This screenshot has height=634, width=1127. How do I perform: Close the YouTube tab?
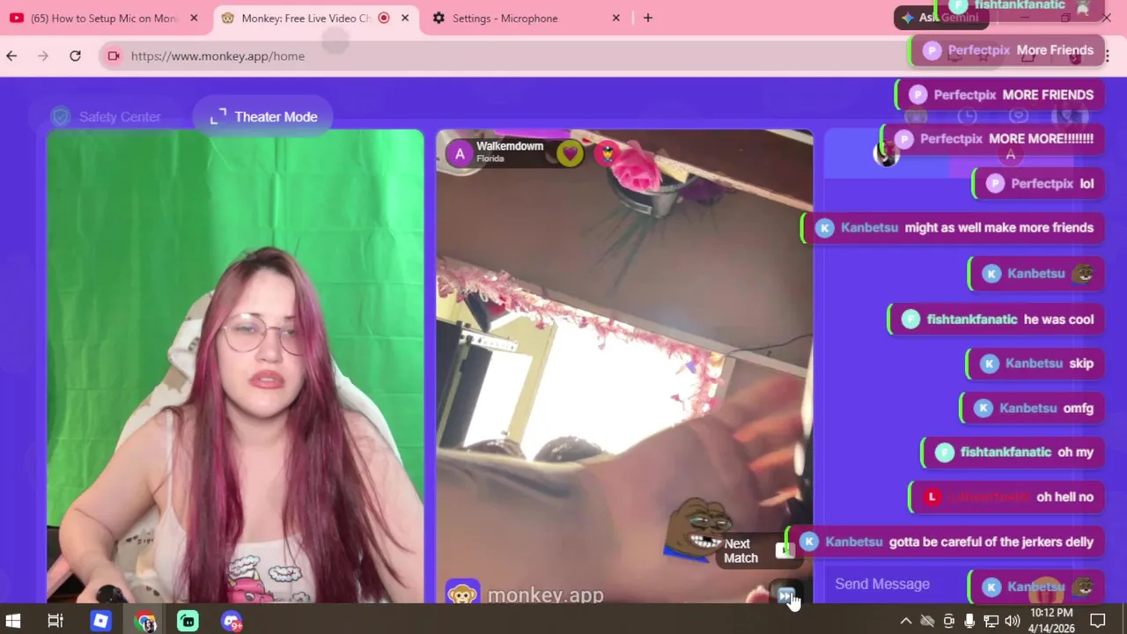click(x=194, y=18)
